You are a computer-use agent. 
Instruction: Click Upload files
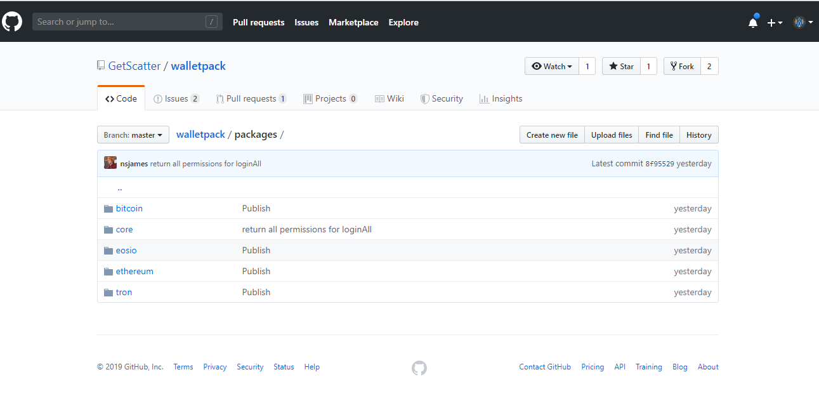[x=612, y=135]
